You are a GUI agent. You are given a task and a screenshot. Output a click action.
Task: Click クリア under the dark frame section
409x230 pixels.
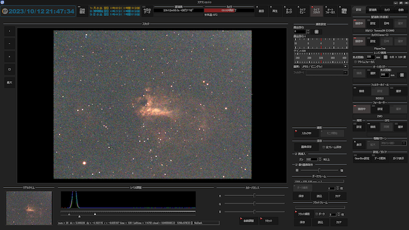click(338, 196)
